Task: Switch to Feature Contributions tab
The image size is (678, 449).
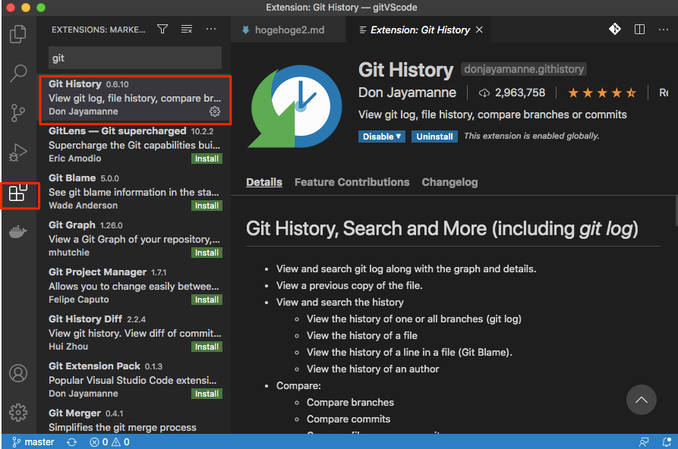Action: (x=352, y=182)
